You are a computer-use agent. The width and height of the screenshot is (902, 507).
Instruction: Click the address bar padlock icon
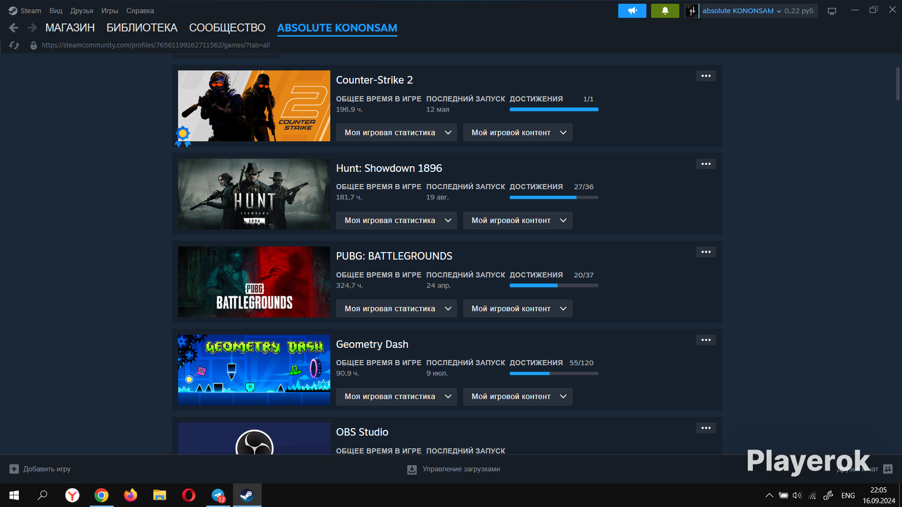coord(33,45)
